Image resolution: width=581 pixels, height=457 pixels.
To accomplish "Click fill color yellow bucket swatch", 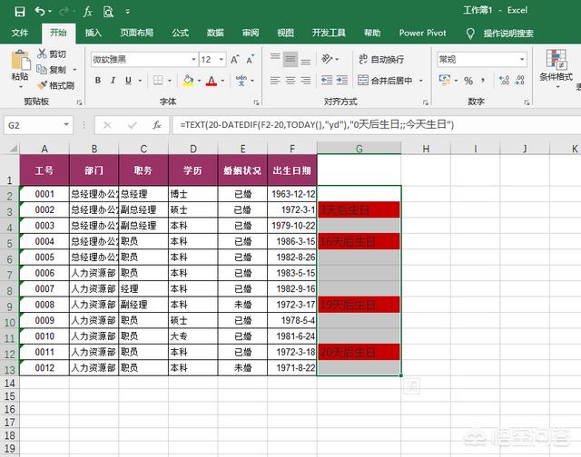I will (188, 81).
